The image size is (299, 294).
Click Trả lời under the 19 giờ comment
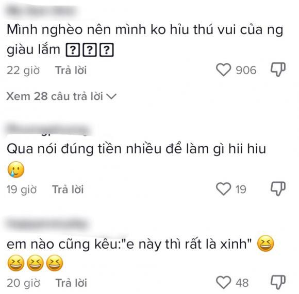[x=68, y=189]
